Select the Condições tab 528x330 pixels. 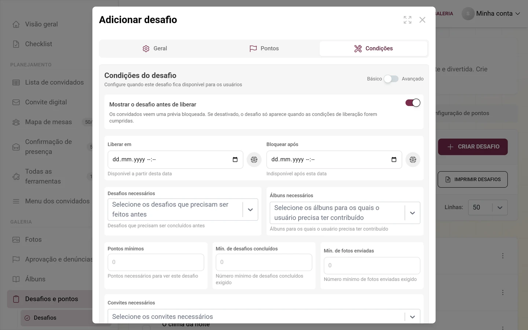tap(373, 48)
